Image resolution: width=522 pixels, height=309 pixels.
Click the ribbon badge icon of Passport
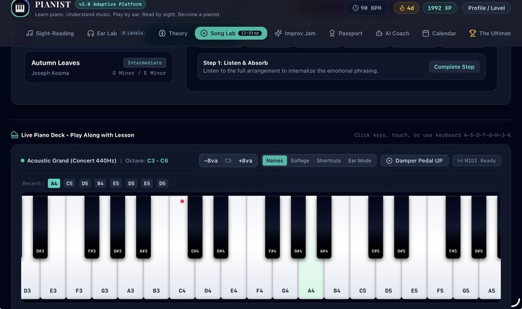[x=332, y=33]
